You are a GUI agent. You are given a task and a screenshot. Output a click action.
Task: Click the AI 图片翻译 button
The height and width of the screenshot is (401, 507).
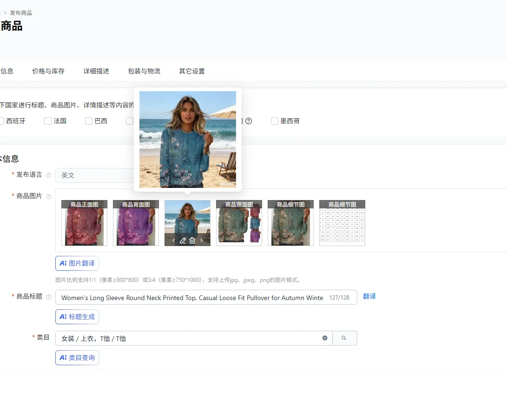click(x=77, y=263)
